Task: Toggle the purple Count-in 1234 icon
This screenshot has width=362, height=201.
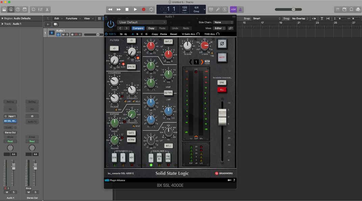Action: [233, 9]
